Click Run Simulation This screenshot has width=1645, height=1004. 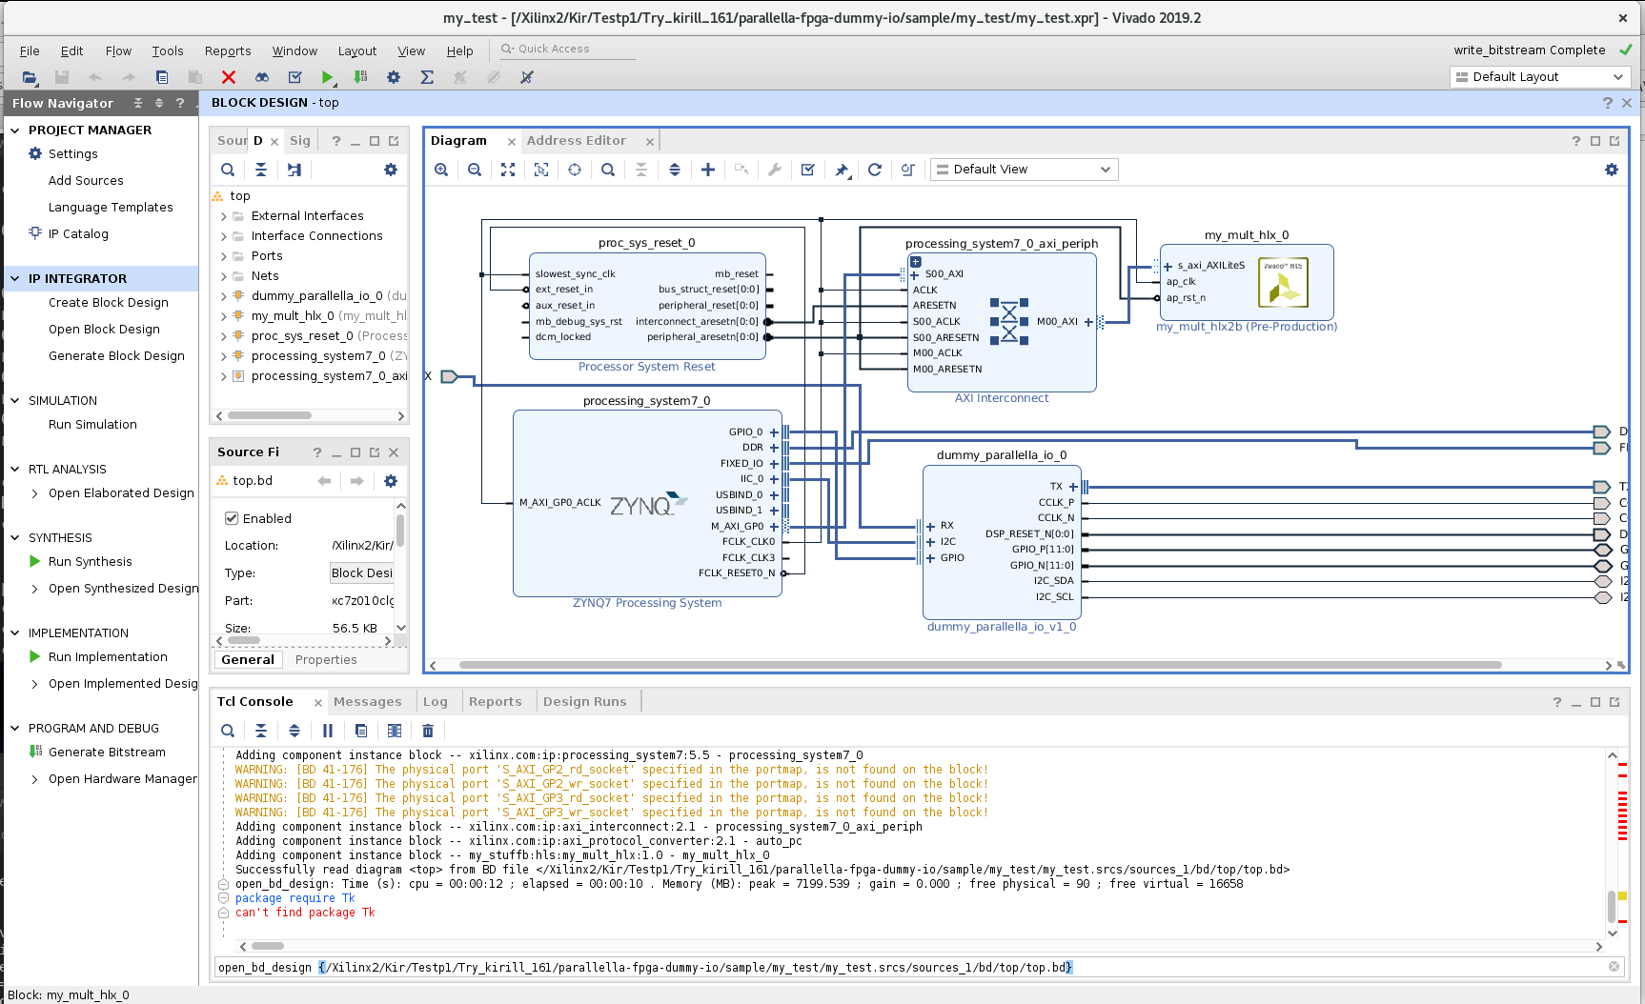(x=92, y=425)
